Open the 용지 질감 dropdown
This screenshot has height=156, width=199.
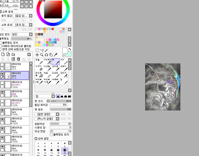[x=22, y=16]
